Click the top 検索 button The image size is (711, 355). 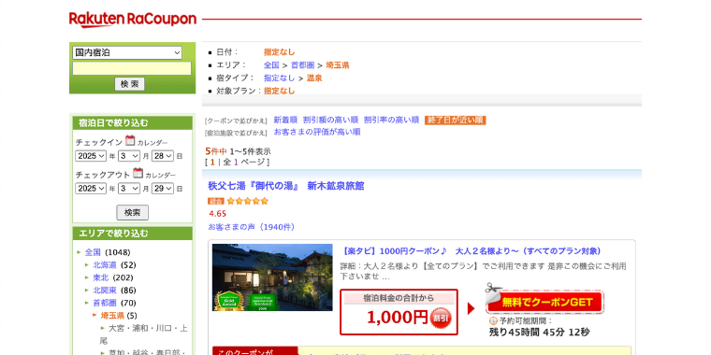pos(130,84)
